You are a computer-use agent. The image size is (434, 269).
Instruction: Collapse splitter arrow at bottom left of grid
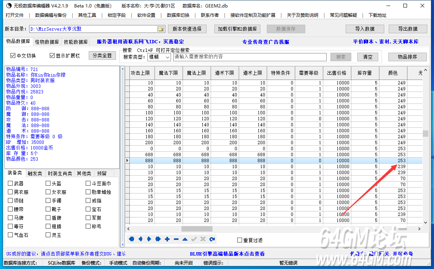pyautogui.click(x=123, y=244)
